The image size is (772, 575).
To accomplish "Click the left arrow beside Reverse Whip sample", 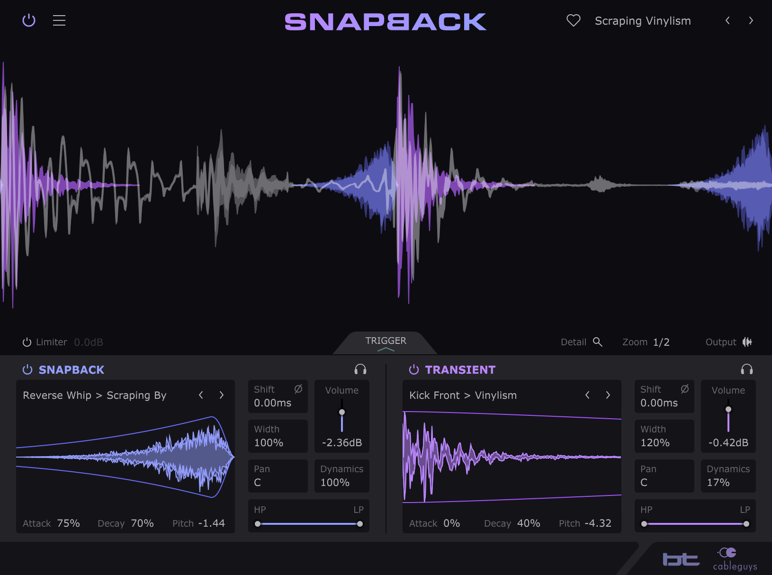I will pyautogui.click(x=201, y=395).
